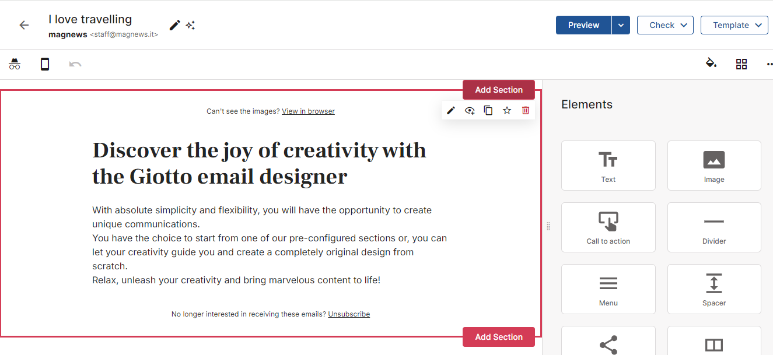Delete the selected section trash icon

(x=526, y=110)
